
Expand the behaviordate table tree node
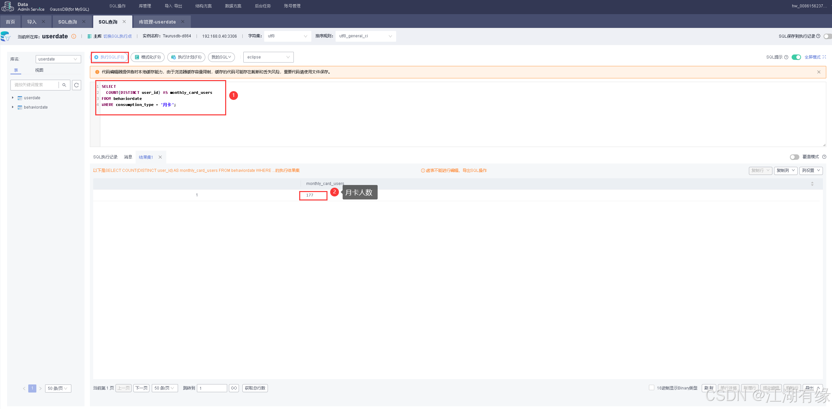(13, 107)
